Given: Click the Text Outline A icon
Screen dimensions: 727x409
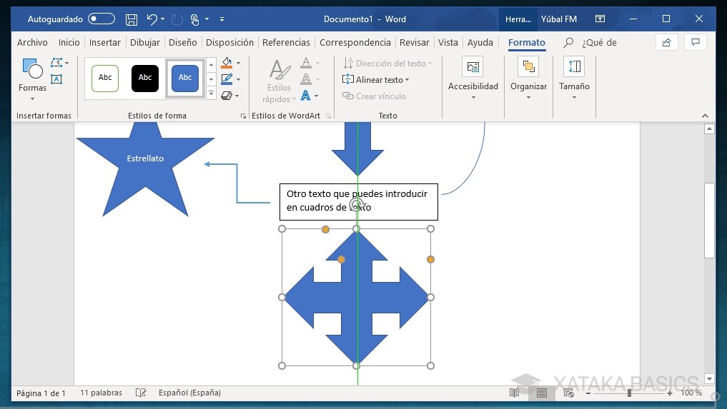Looking at the screenshot, I should click(306, 79).
